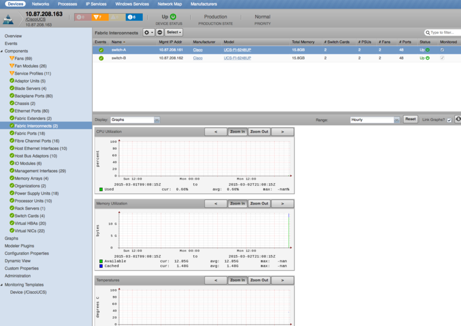This screenshot has height=326, width=461.
Task: Click warning icon next to Fan Modules (26)
Action: click(12, 66)
